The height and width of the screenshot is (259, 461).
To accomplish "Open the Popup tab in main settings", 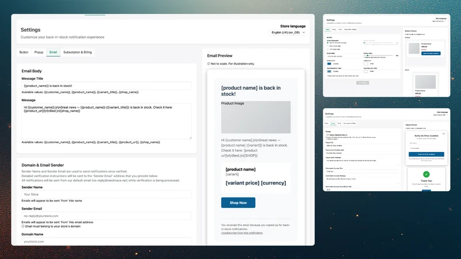I will click(39, 52).
